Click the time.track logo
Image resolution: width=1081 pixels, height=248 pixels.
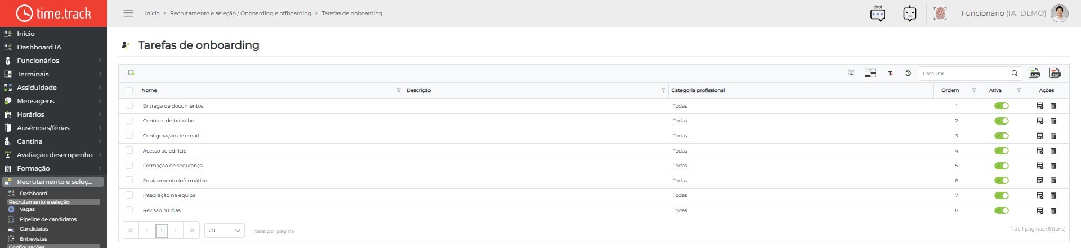click(x=53, y=13)
